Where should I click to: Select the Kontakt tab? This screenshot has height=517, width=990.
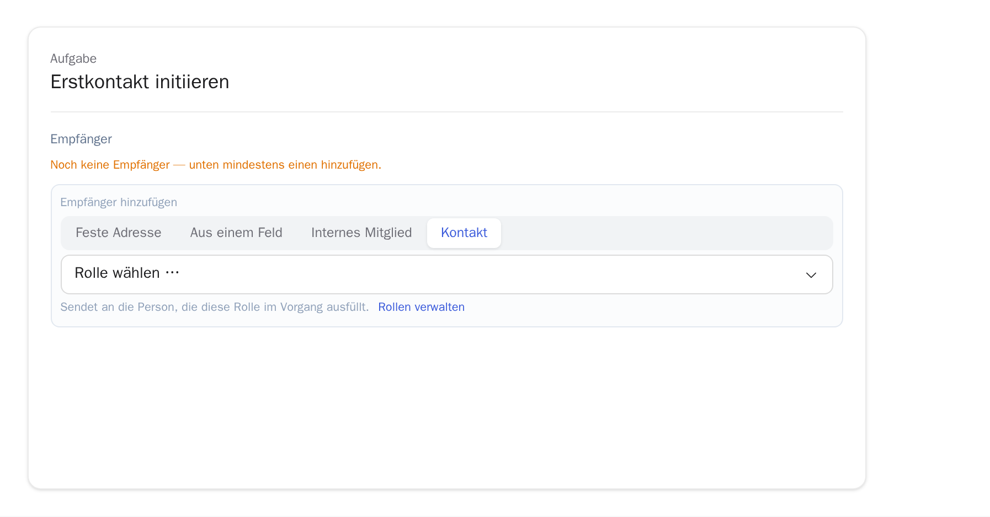[464, 233]
